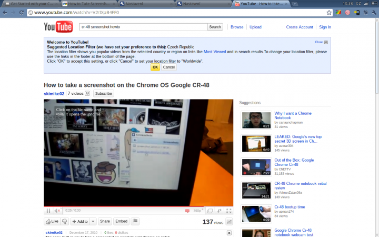Switch to the first Nastavení tab
The width and height of the screenshot is (379, 237).
coord(146,4)
